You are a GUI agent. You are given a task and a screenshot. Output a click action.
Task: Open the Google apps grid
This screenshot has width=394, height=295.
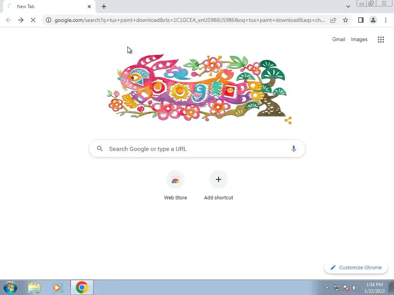(x=381, y=40)
